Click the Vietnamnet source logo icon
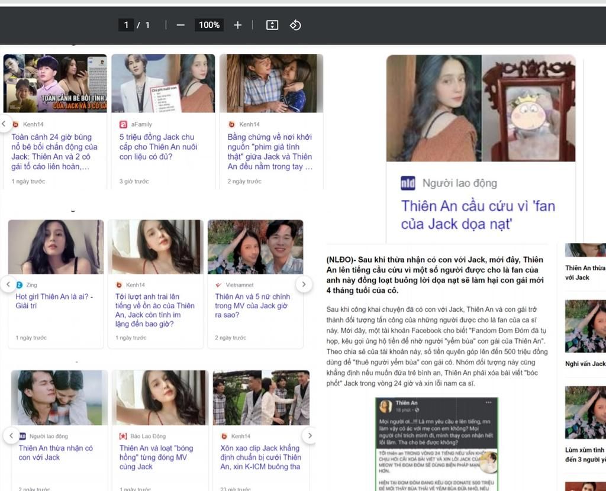Image resolution: width=606 pixels, height=491 pixels. coord(219,285)
